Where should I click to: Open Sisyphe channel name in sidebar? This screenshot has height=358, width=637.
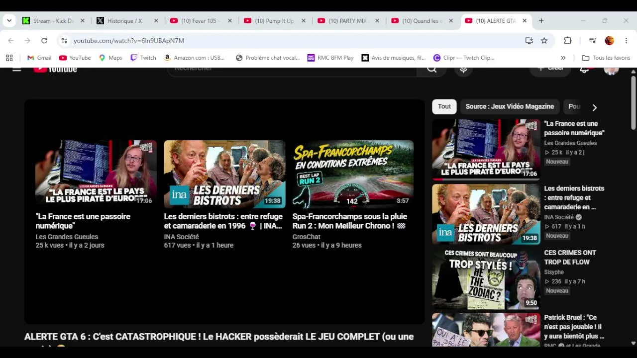click(554, 272)
